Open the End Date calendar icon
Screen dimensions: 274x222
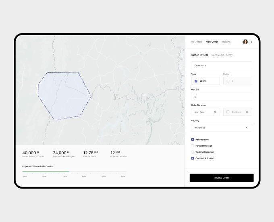[x=247, y=112]
